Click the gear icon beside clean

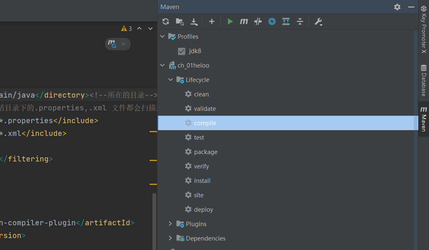[188, 94]
